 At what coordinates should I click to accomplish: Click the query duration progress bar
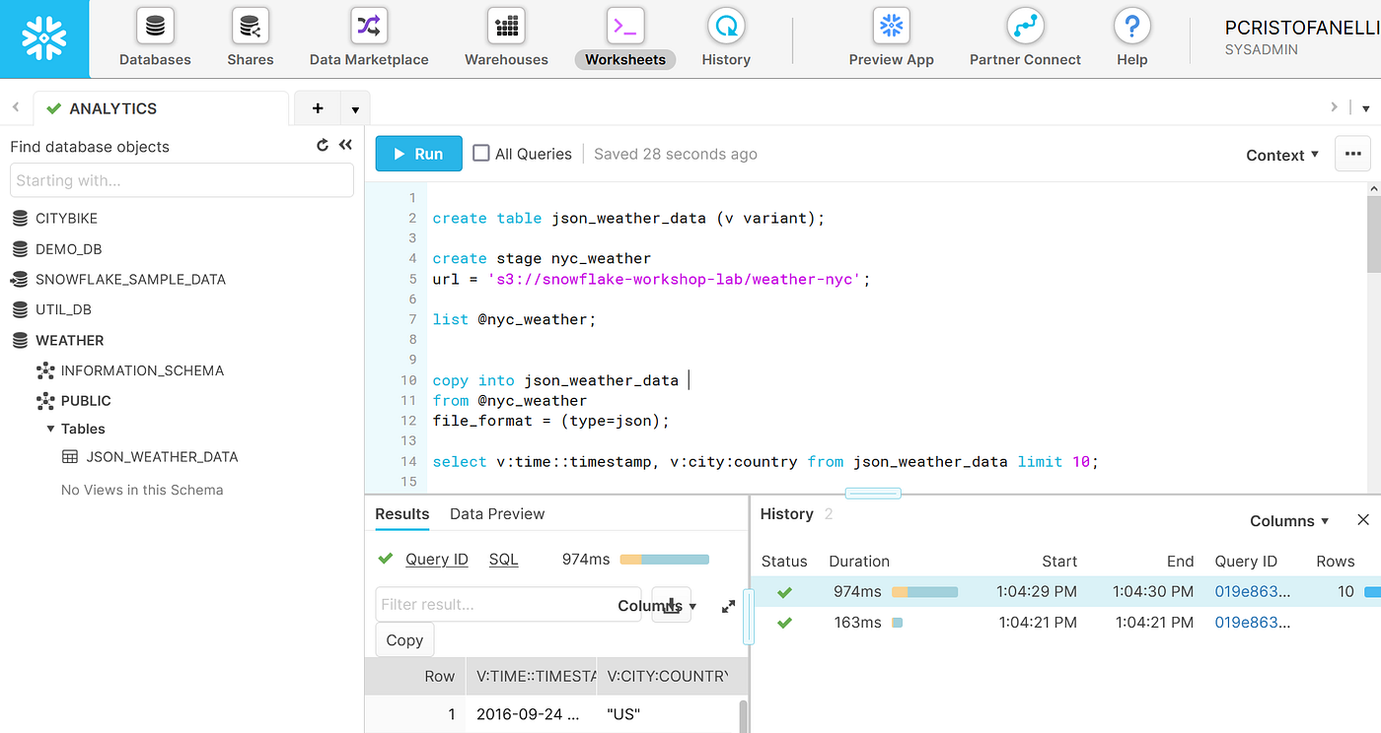click(x=664, y=559)
